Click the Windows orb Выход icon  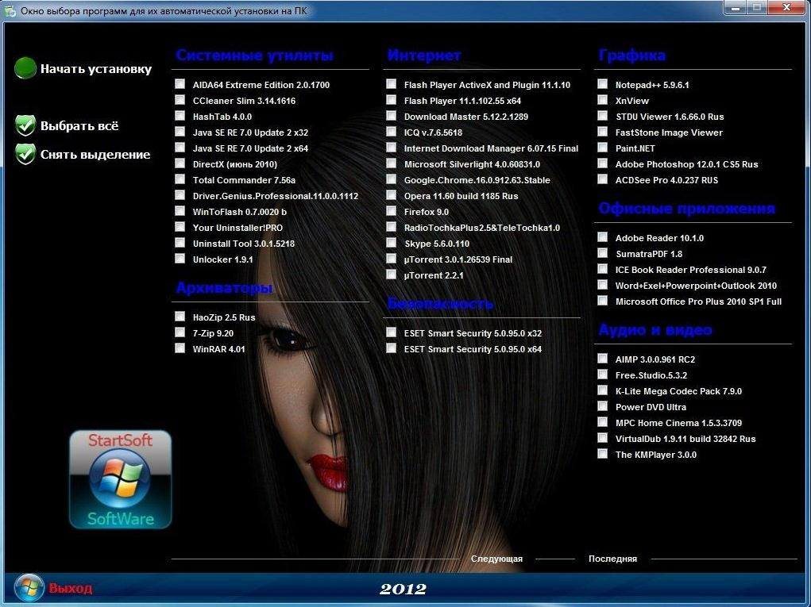coord(29,588)
